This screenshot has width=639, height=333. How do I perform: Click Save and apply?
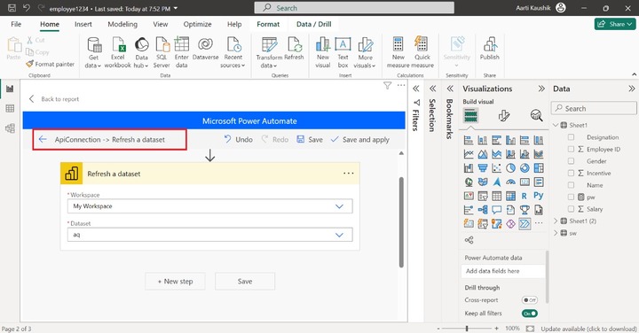click(360, 139)
